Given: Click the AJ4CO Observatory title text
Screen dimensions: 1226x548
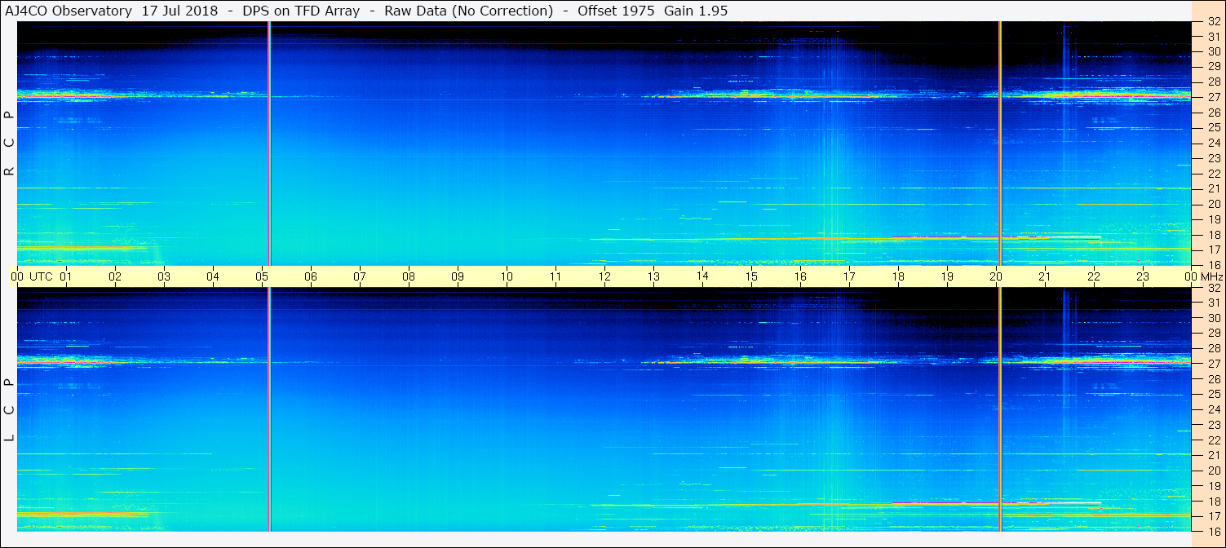Looking at the screenshot, I should pyautogui.click(x=68, y=11).
